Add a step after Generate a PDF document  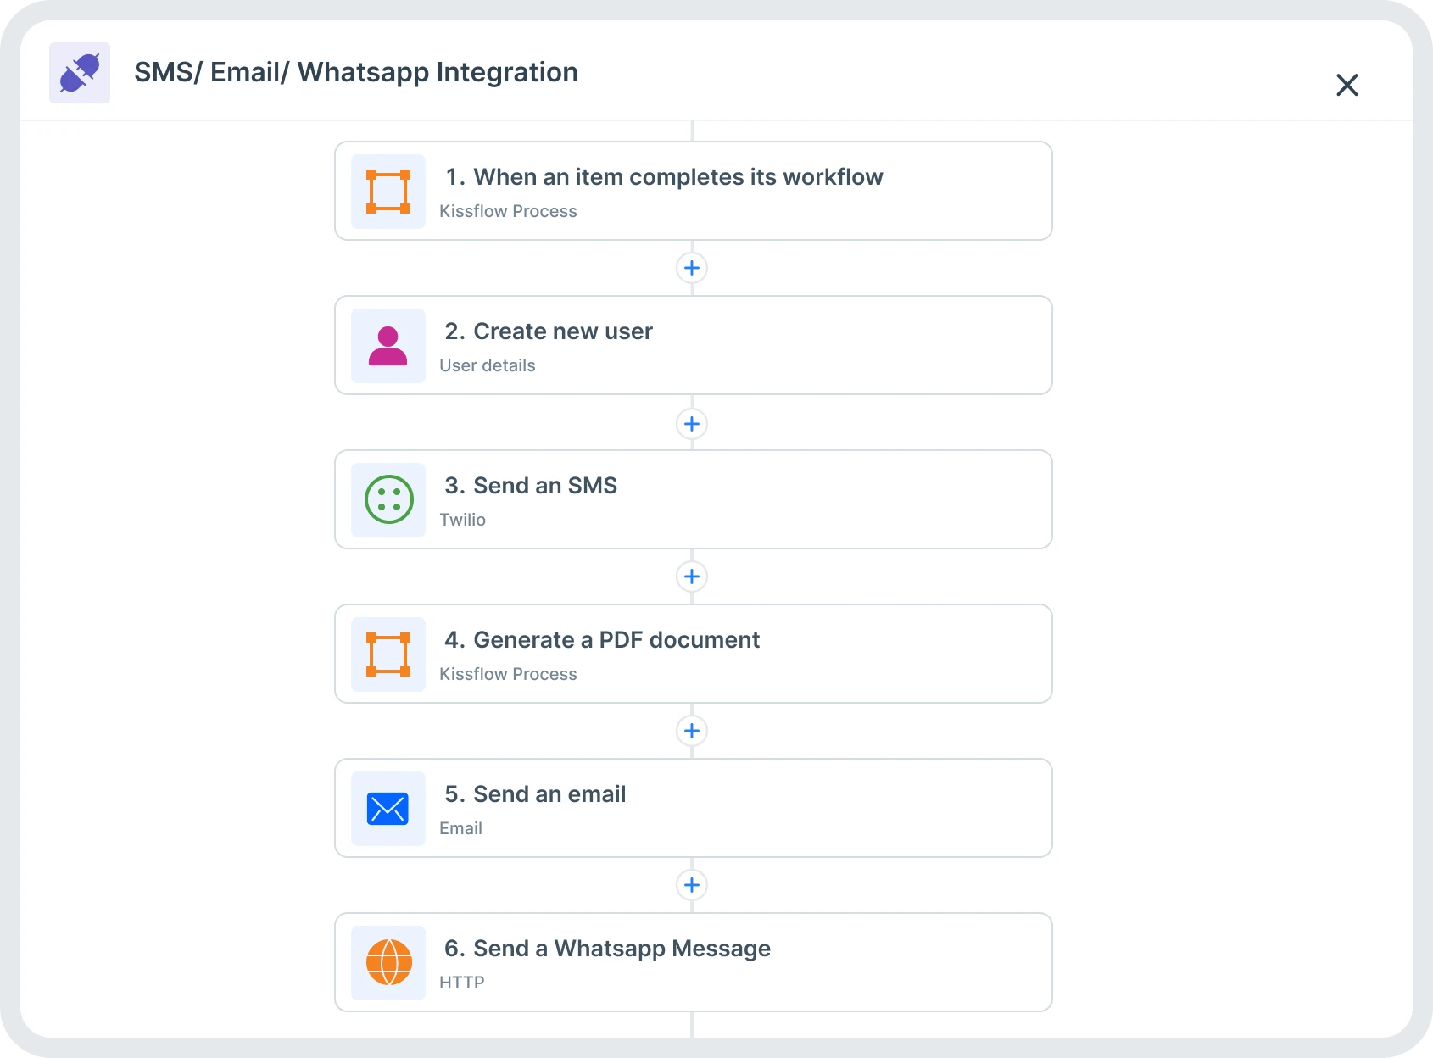[692, 731]
